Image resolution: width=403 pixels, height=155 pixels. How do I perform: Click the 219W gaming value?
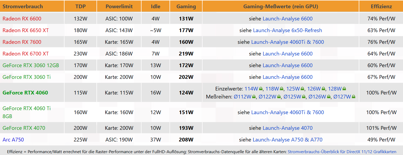point(186,54)
